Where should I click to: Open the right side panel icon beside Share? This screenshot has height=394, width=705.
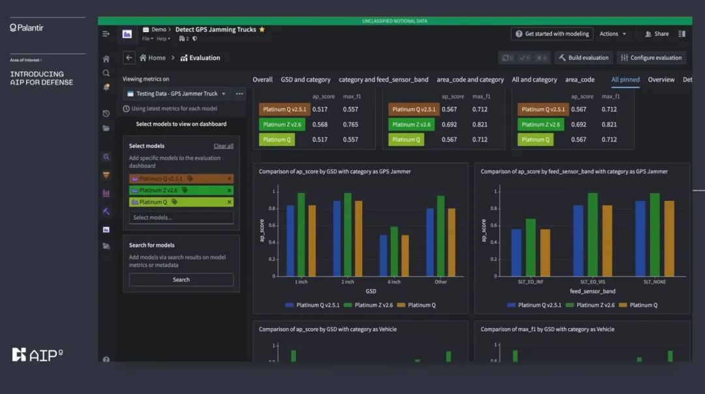(681, 34)
